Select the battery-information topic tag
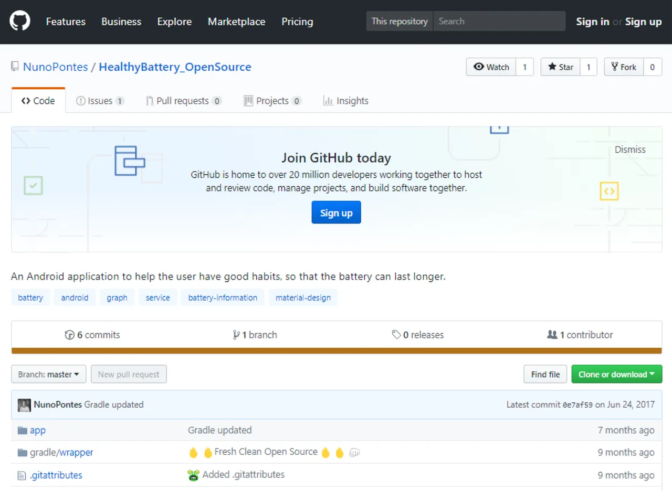This screenshot has height=491, width=672. coord(223,297)
